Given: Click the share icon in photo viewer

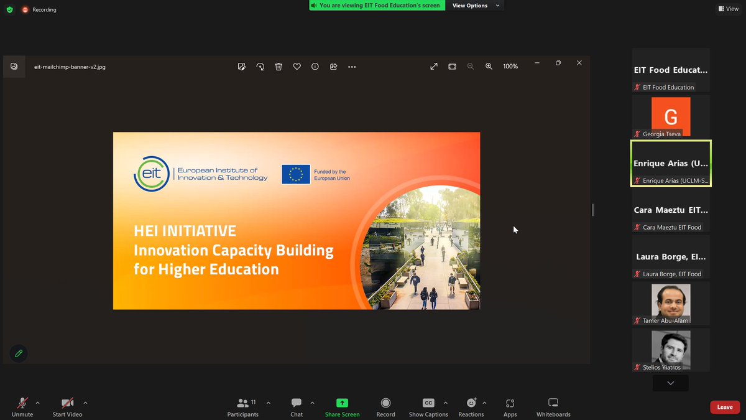Looking at the screenshot, I should click(333, 67).
